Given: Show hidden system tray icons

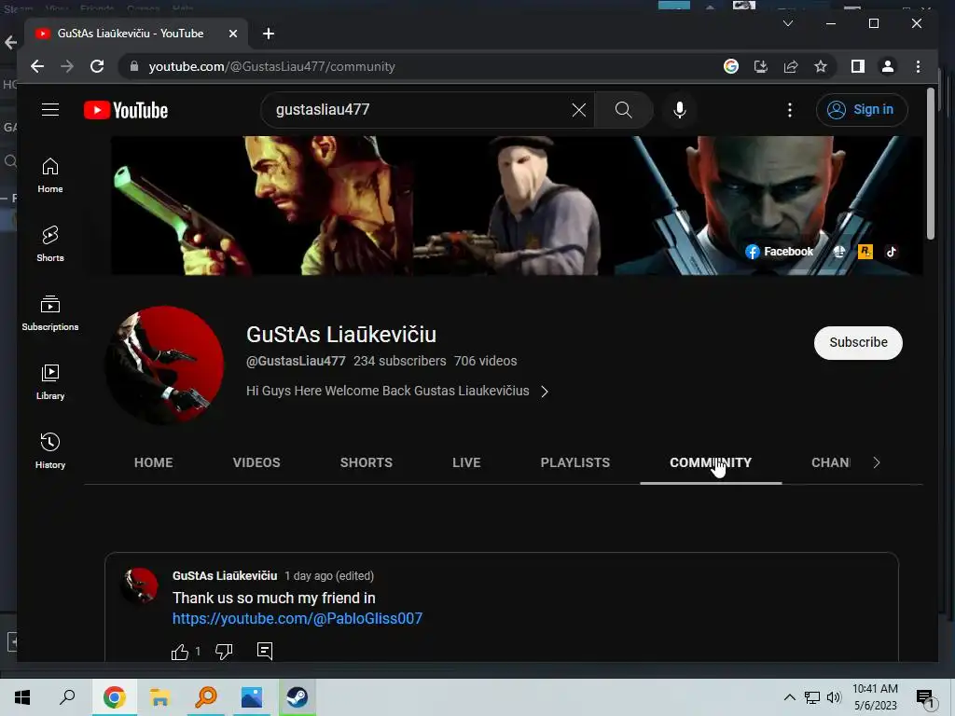Looking at the screenshot, I should (x=789, y=697).
